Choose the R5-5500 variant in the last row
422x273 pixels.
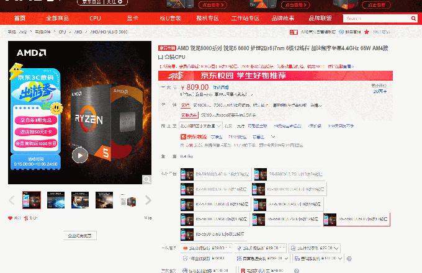point(213,235)
